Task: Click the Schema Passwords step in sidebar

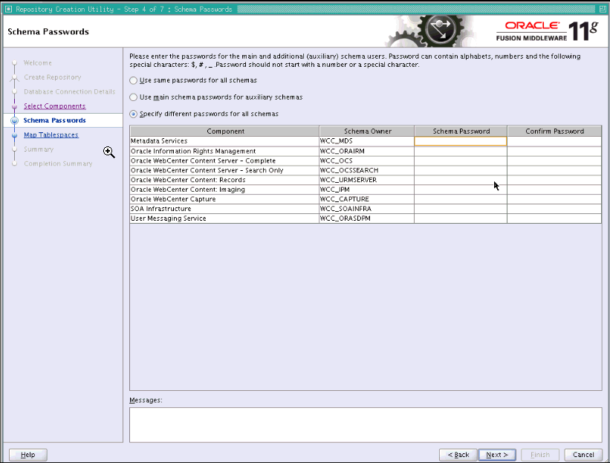Action: [x=54, y=120]
